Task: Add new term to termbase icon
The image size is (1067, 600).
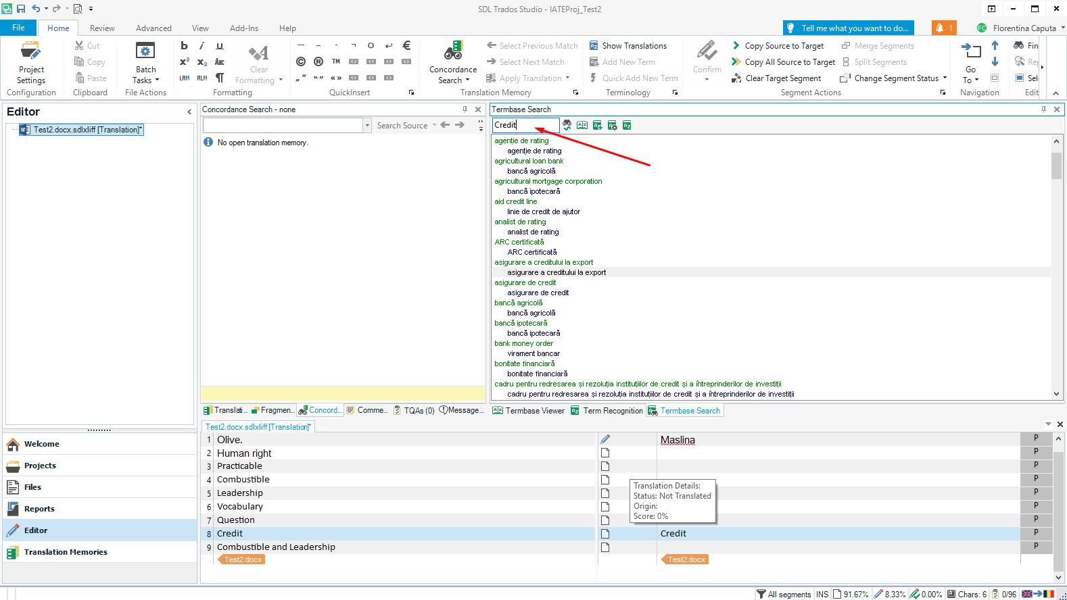Action: [x=597, y=125]
